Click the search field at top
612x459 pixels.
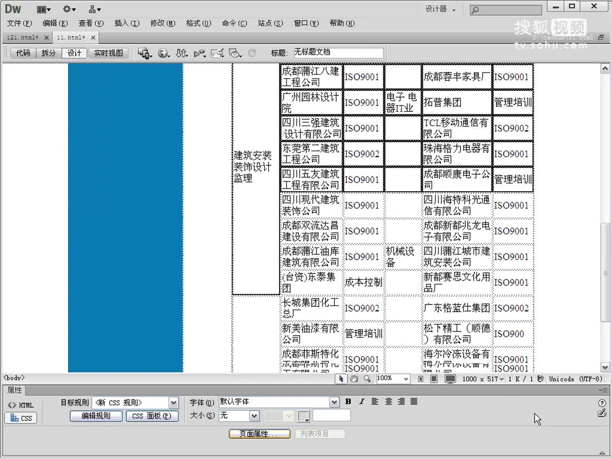(x=506, y=9)
